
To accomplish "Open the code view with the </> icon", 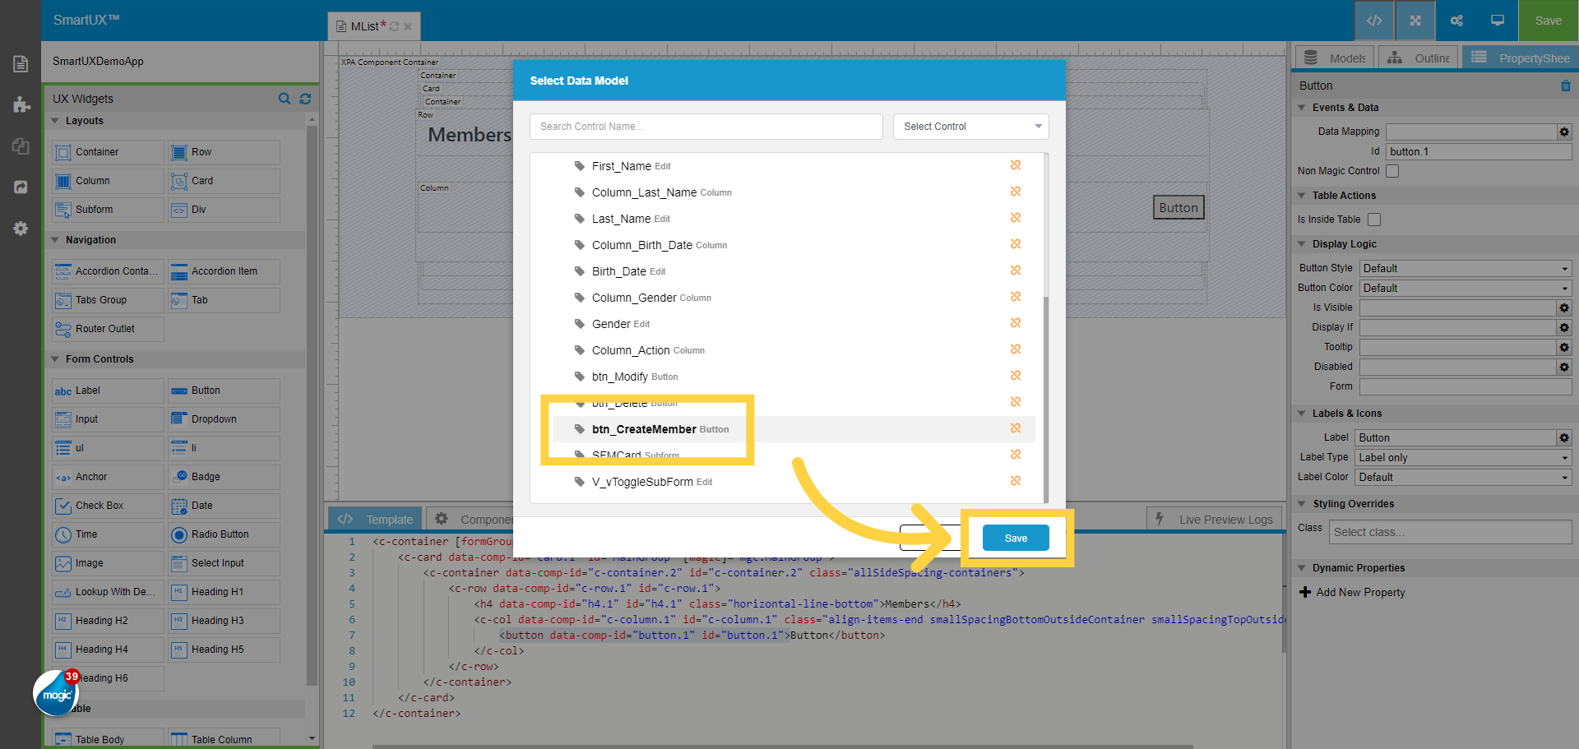I will (1373, 21).
